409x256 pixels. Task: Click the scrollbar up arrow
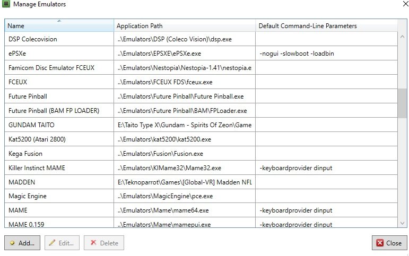(x=402, y=37)
